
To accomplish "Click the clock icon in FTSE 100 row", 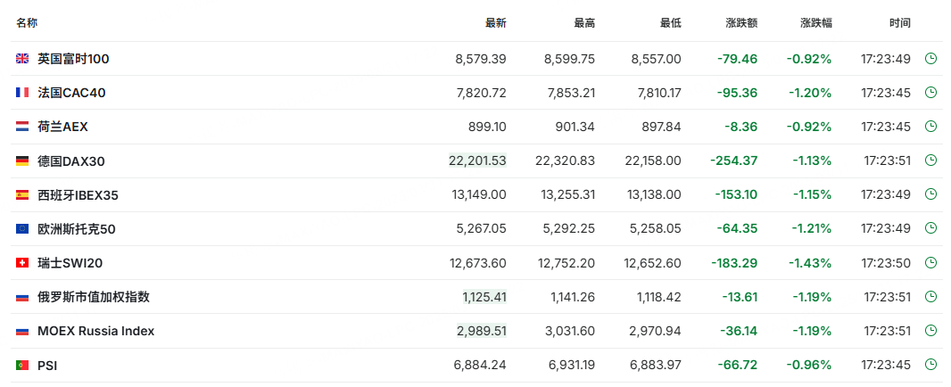I will (x=930, y=59).
